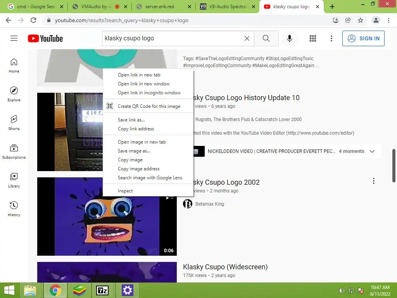The height and width of the screenshot is (298, 397).
Task: Open Klasky Csupo Logo History Update 10 video title
Action: (x=246, y=97)
